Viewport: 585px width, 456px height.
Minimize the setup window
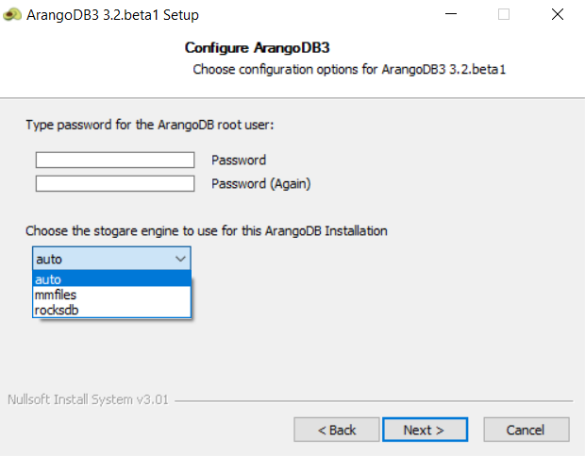pyautogui.click(x=450, y=15)
